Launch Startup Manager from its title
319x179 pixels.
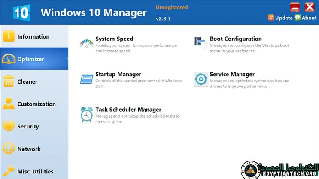(x=118, y=74)
